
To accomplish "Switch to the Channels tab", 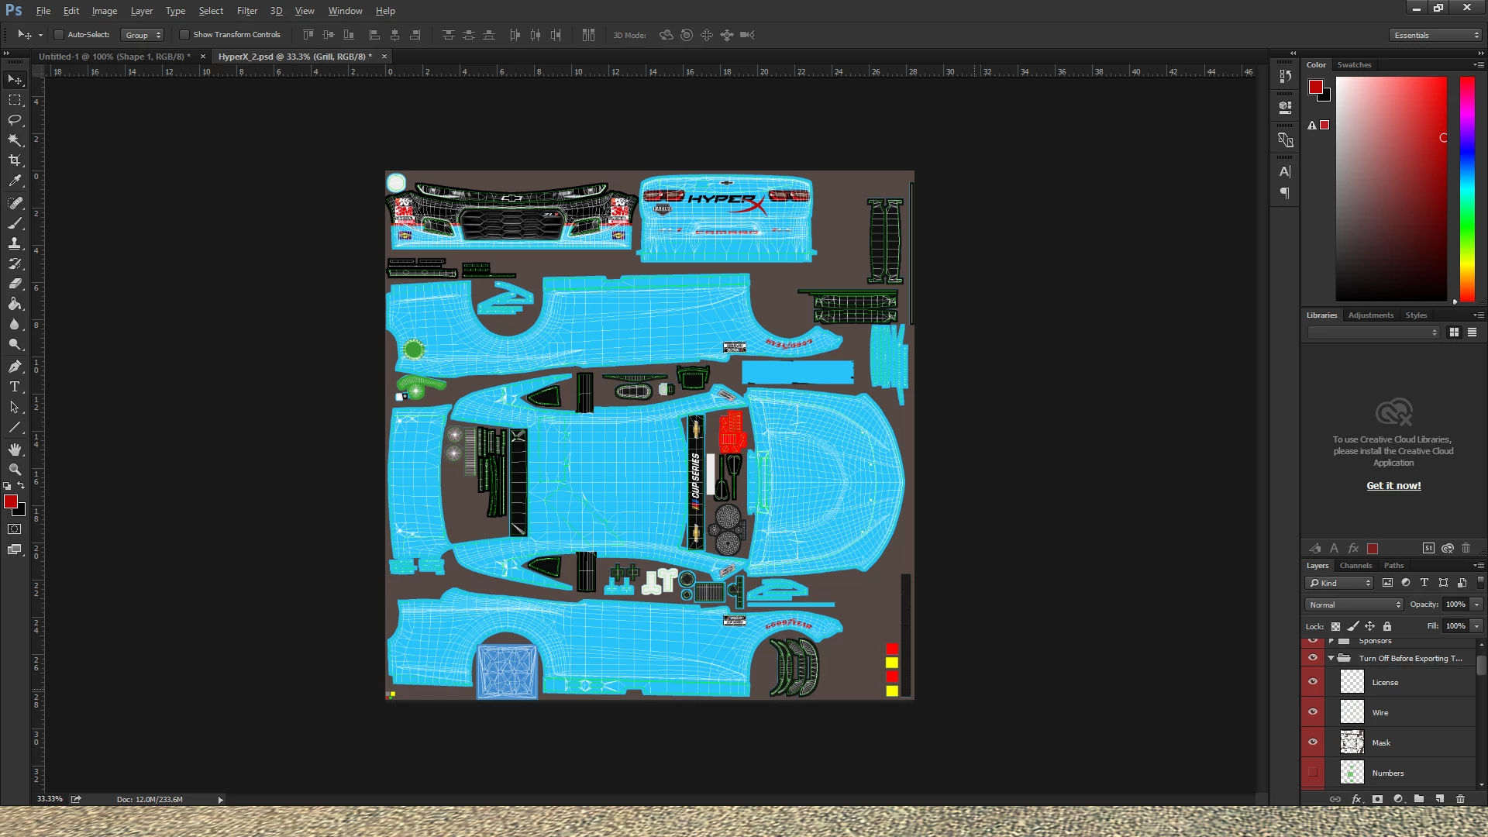I will [x=1355, y=566].
